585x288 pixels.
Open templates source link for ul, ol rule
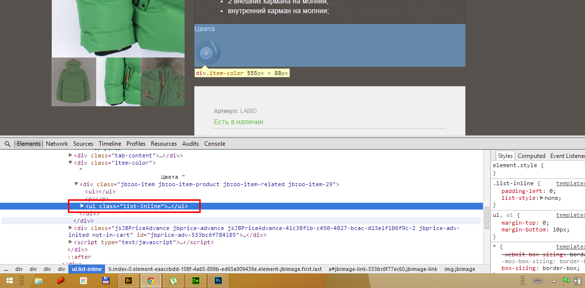tap(570, 215)
